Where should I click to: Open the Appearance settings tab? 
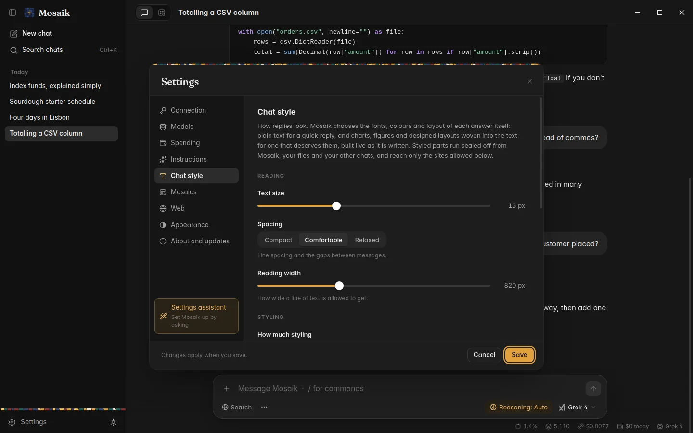[196, 225]
